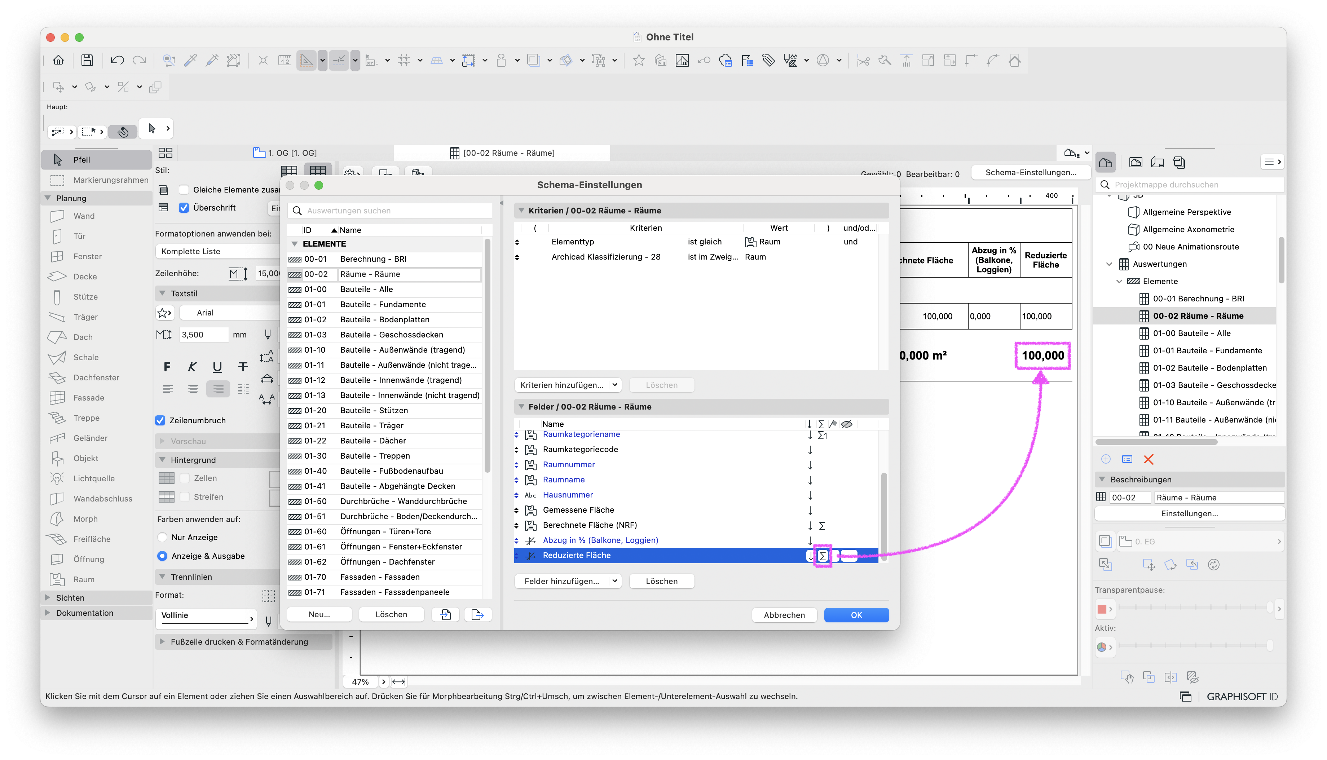Select the Anzeige & Ausgabe radio button
The height and width of the screenshot is (760, 1327).
click(x=162, y=556)
